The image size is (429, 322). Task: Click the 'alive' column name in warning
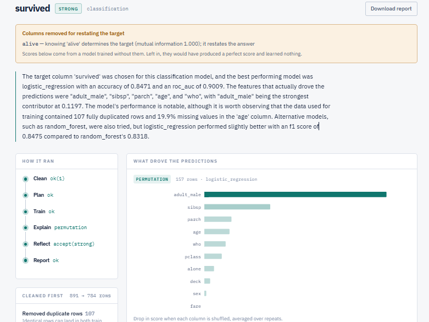tap(30, 44)
